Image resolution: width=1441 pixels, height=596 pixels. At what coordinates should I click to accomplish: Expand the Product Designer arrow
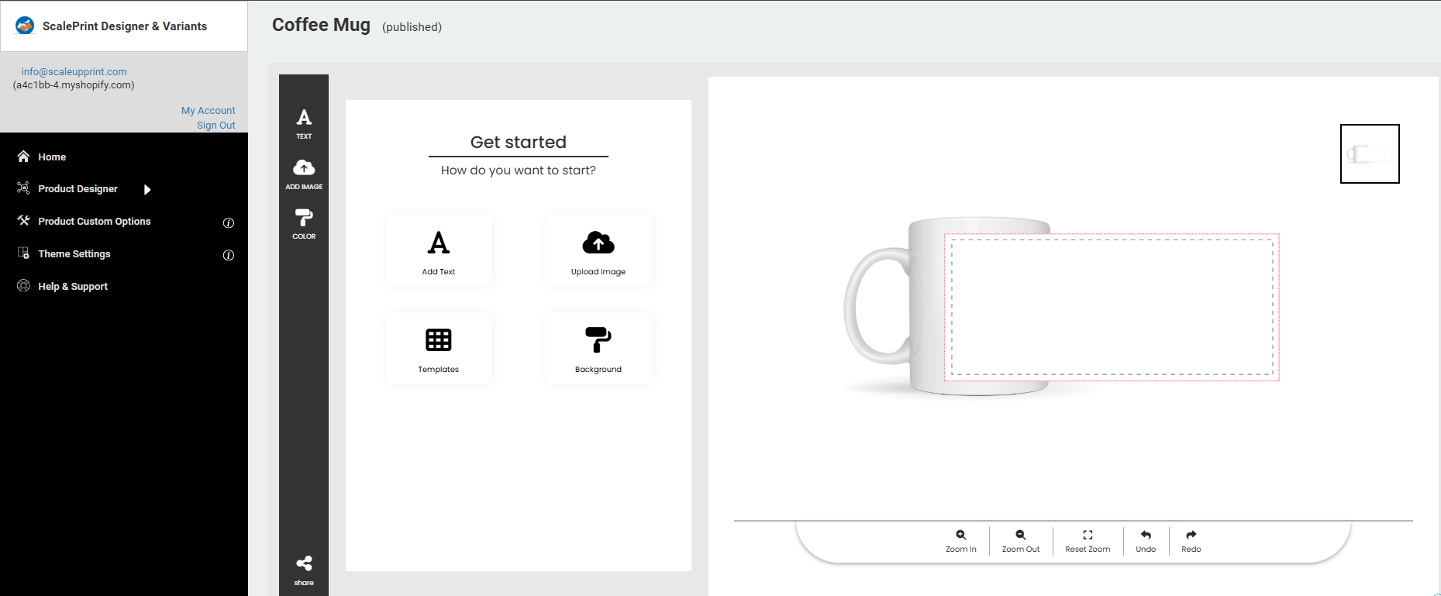(x=147, y=189)
